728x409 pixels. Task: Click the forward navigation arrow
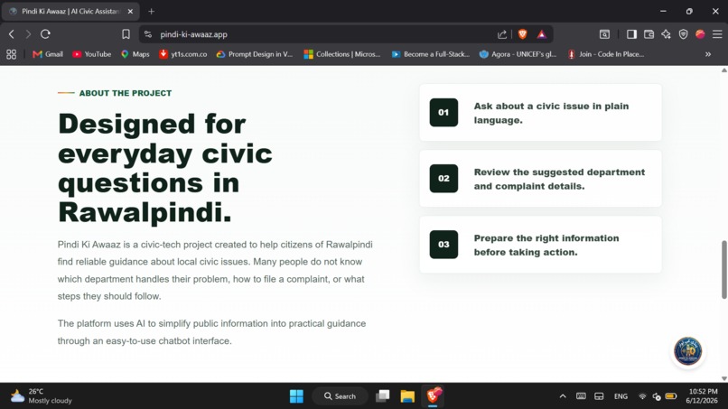coord(28,34)
